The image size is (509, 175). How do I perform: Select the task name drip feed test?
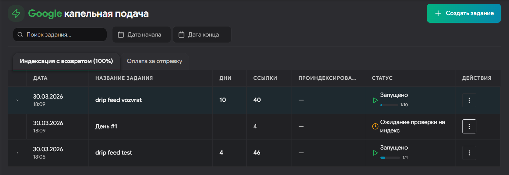114,153
